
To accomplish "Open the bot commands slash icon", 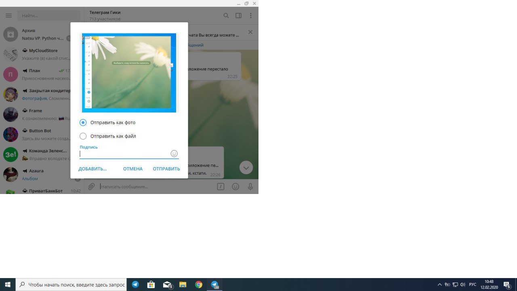I will click(221, 187).
